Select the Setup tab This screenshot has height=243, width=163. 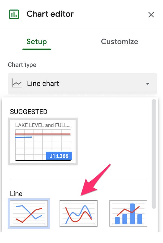point(36,42)
